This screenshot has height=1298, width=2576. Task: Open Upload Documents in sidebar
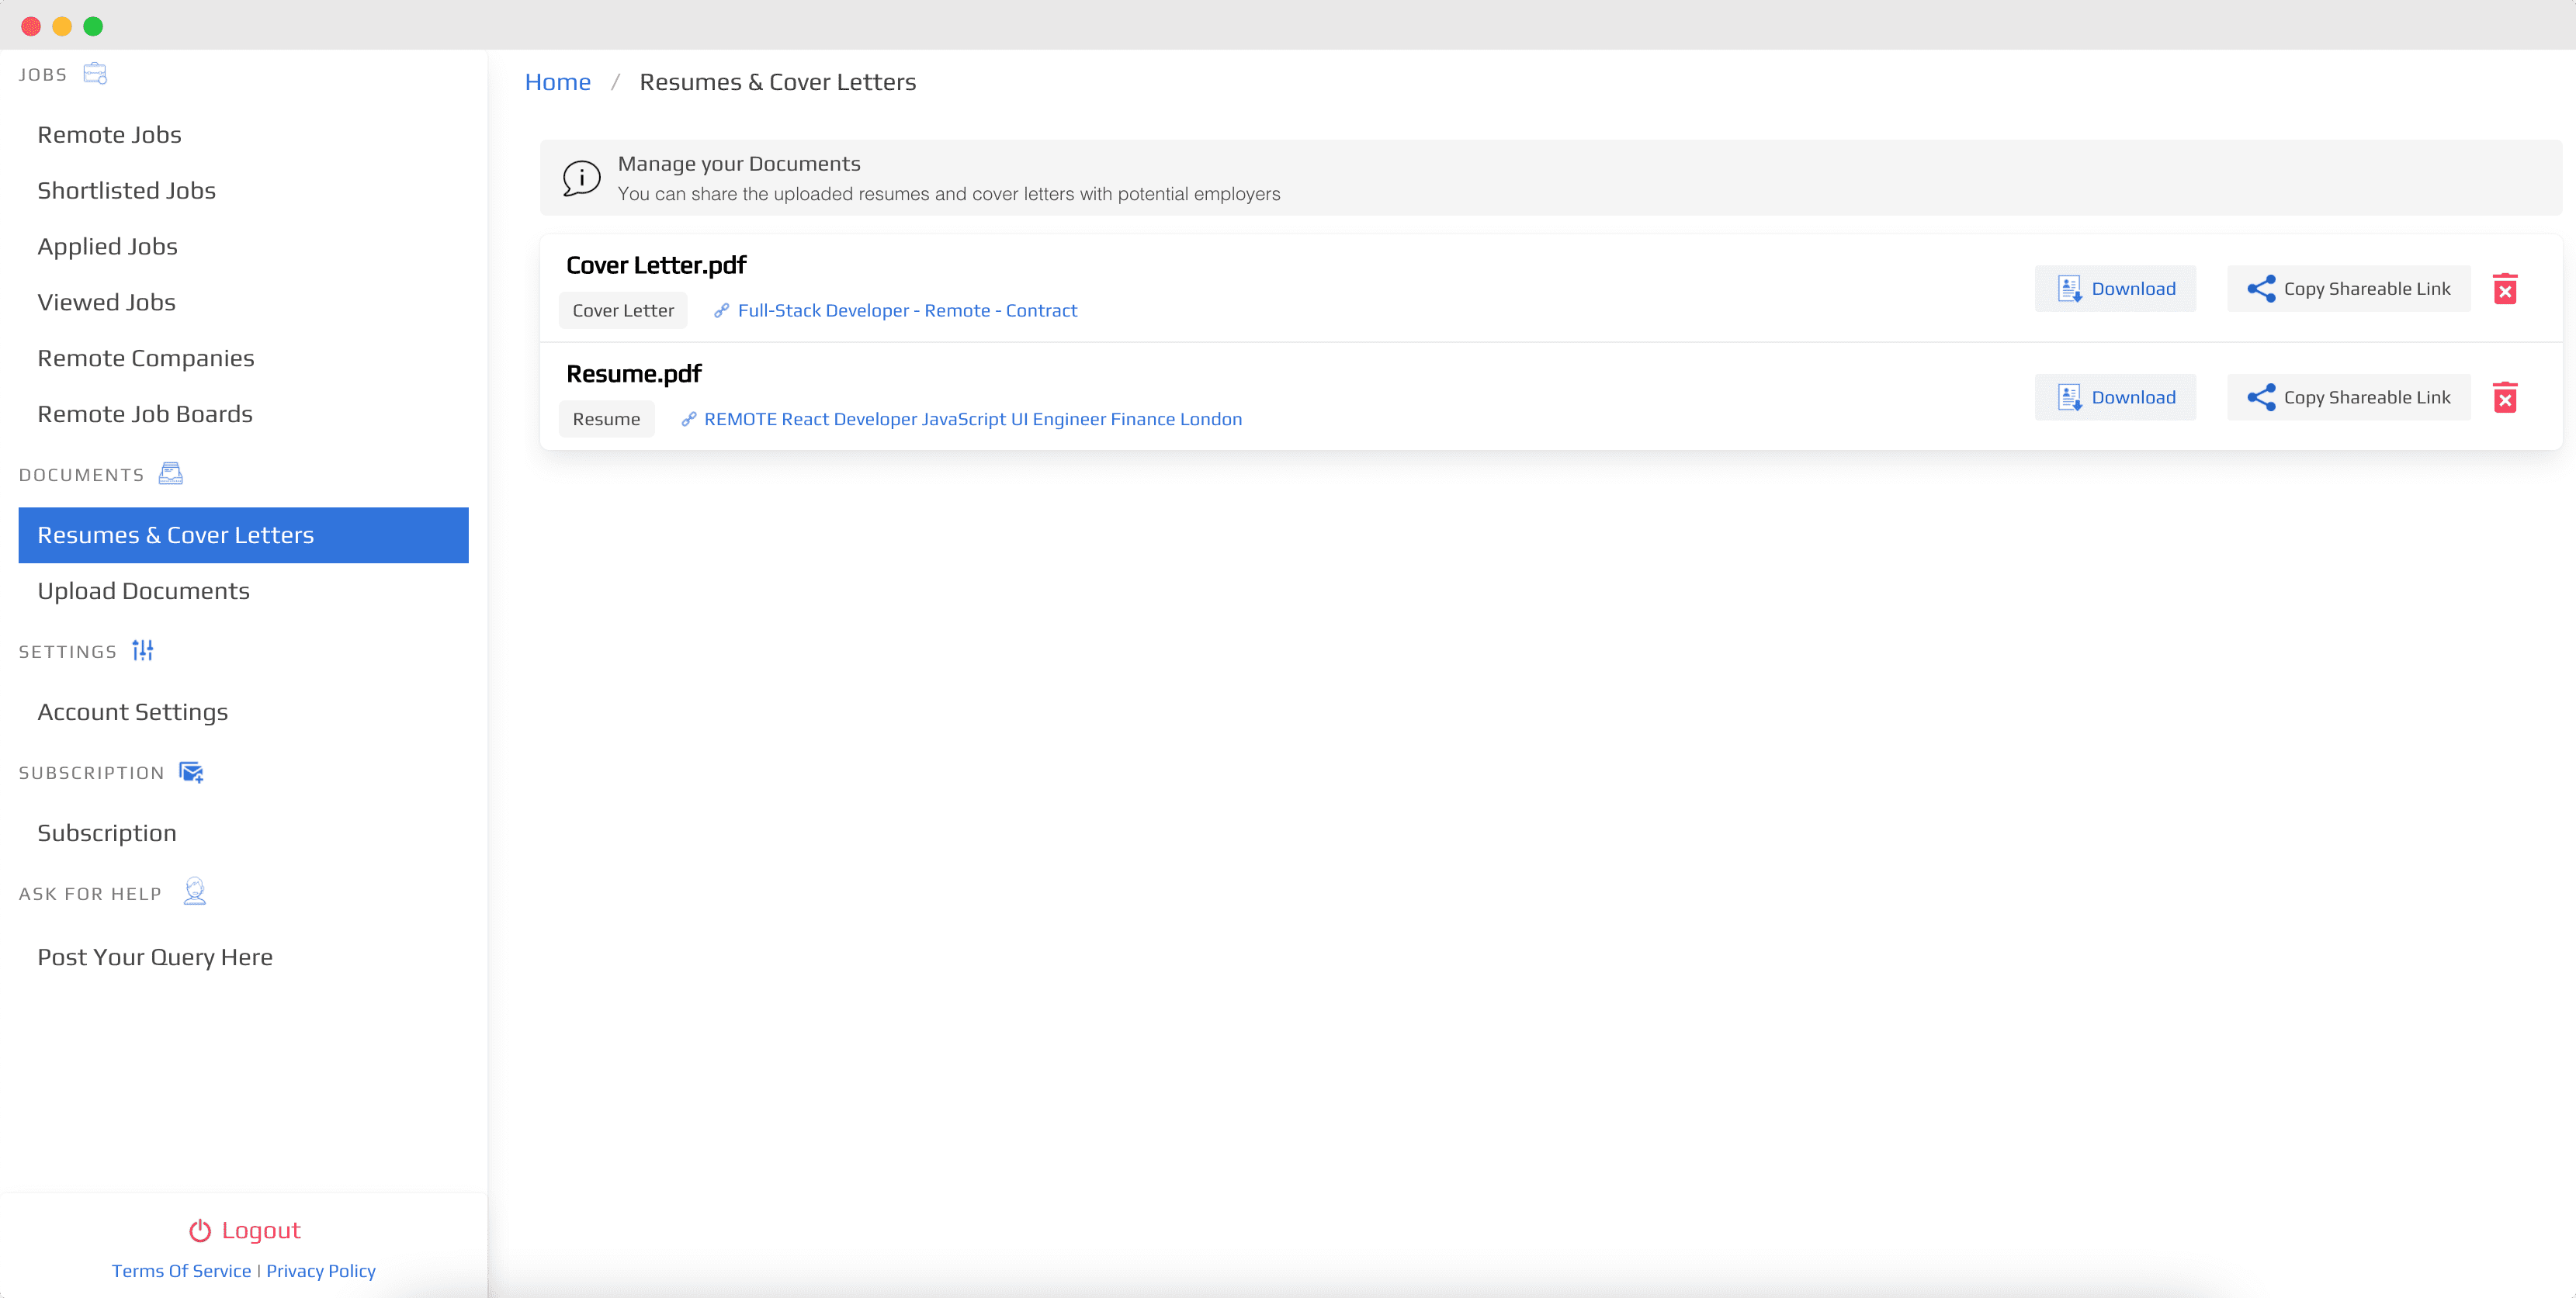(x=143, y=591)
